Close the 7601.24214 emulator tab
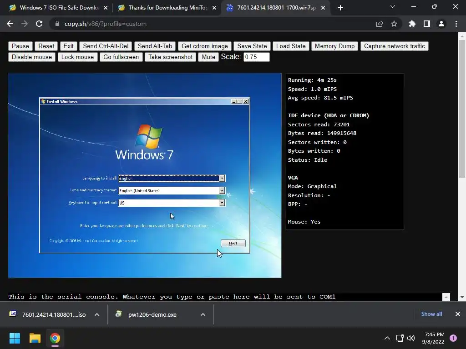The height and width of the screenshot is (349, 466). point(323,8)
